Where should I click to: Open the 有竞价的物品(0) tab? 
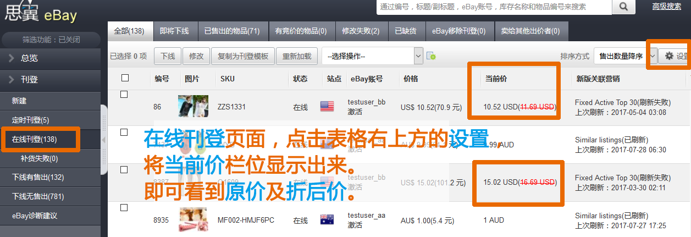coord(301,31)
